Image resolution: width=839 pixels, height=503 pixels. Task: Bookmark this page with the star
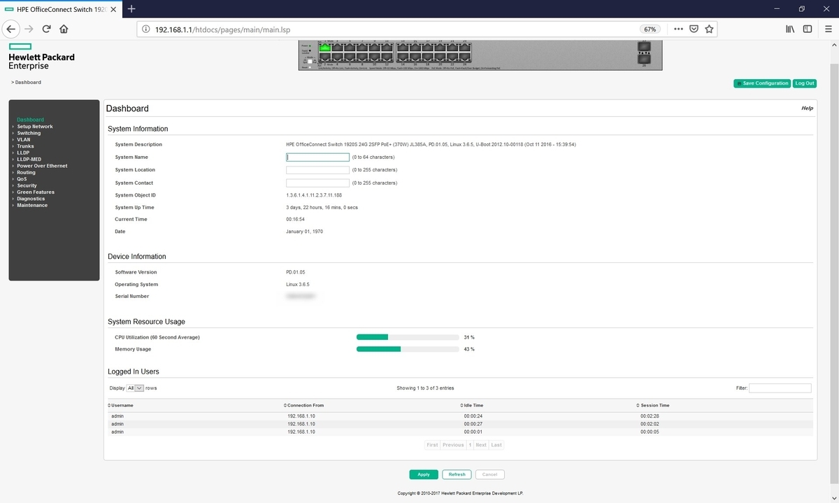click(x=709, y=29)
